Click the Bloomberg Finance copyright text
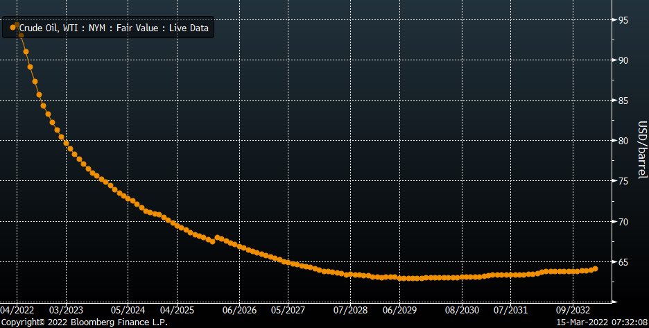This screenshot has width=649, height=328. 85,322
